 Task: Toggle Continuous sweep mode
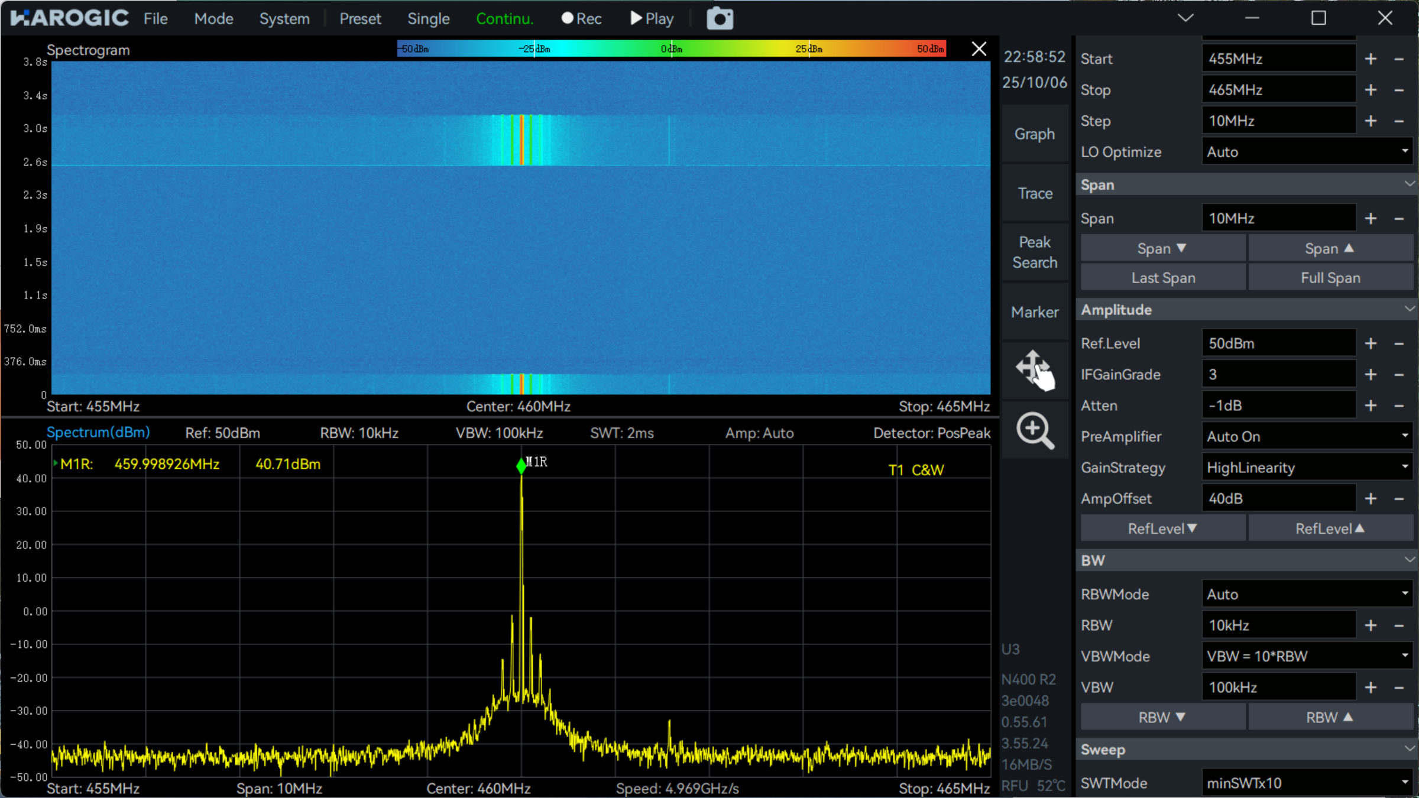(x=504, y=19)
